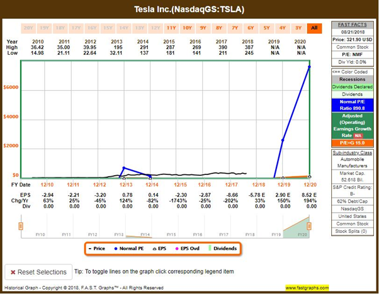The image size is (379, 294).
Task: Click the Div Yld: 0.0% entry
Action: (x=352, y=62)
